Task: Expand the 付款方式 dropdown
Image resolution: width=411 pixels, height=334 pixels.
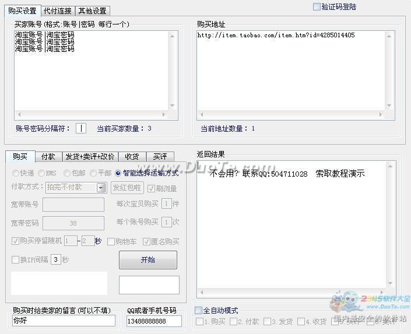Action: (x=101, y=188)
